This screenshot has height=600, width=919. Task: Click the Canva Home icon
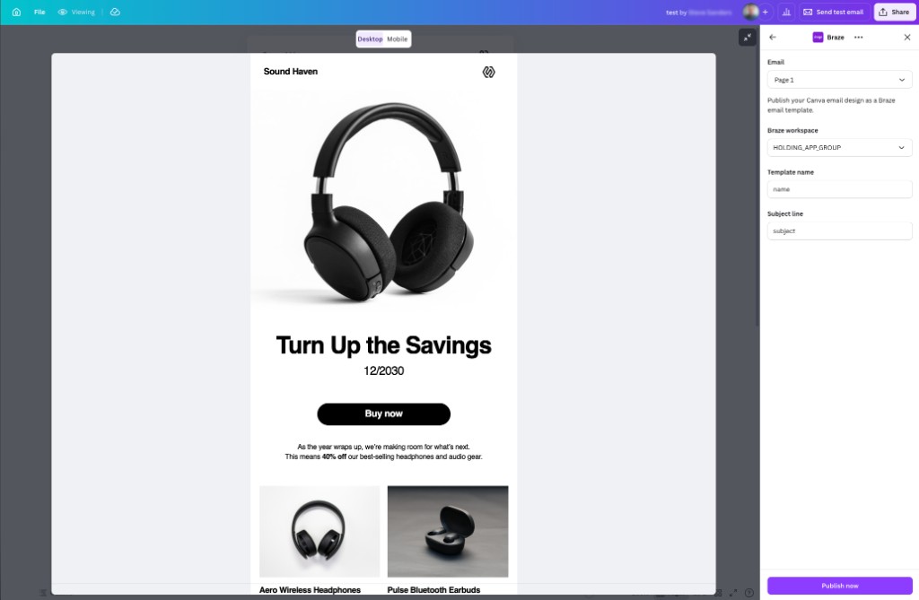tap(14, 12)
